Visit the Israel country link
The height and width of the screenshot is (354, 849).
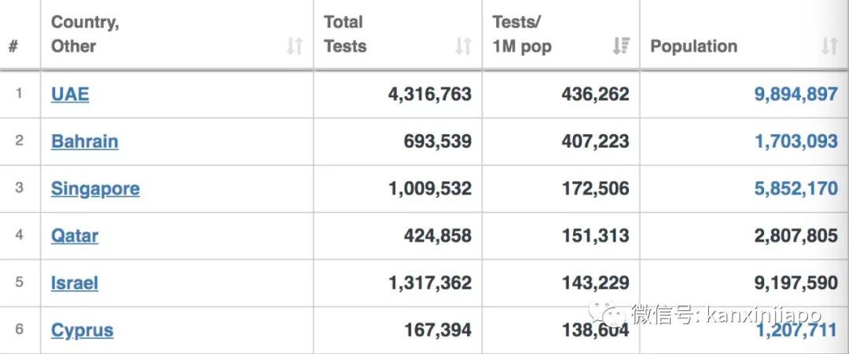point(75,283)
